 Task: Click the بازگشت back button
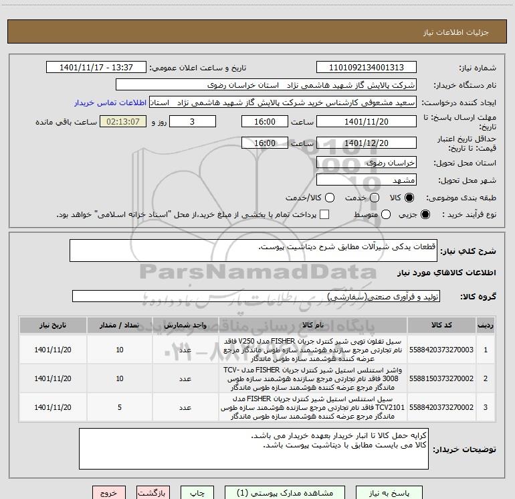tap(153, 493)
